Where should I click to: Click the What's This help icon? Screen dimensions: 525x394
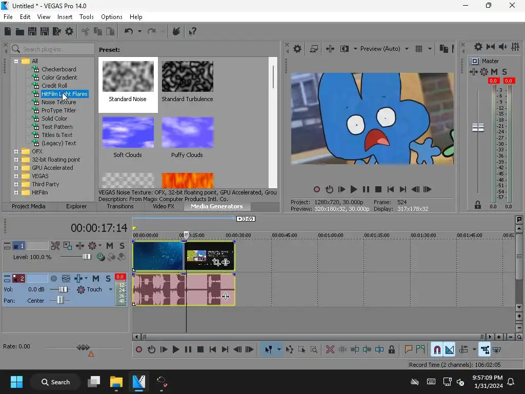[192, 31]
